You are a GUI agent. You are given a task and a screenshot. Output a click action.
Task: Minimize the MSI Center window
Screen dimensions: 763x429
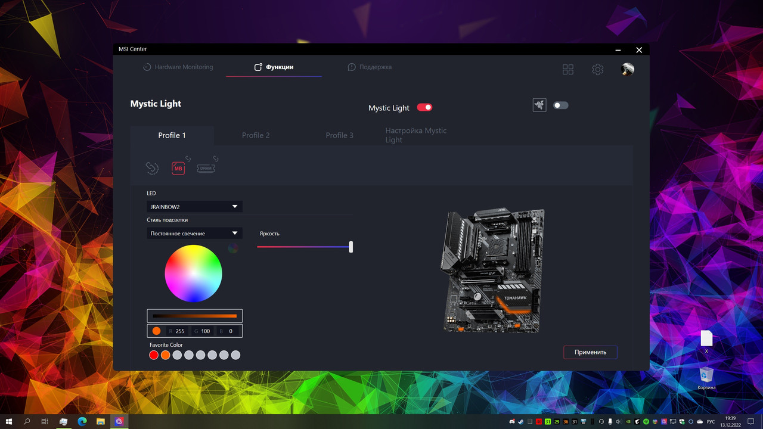pyautogui.click(x=618, y=50)
